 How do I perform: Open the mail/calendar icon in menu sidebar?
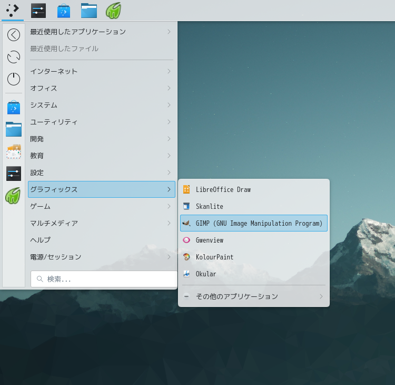coord(14,151)
